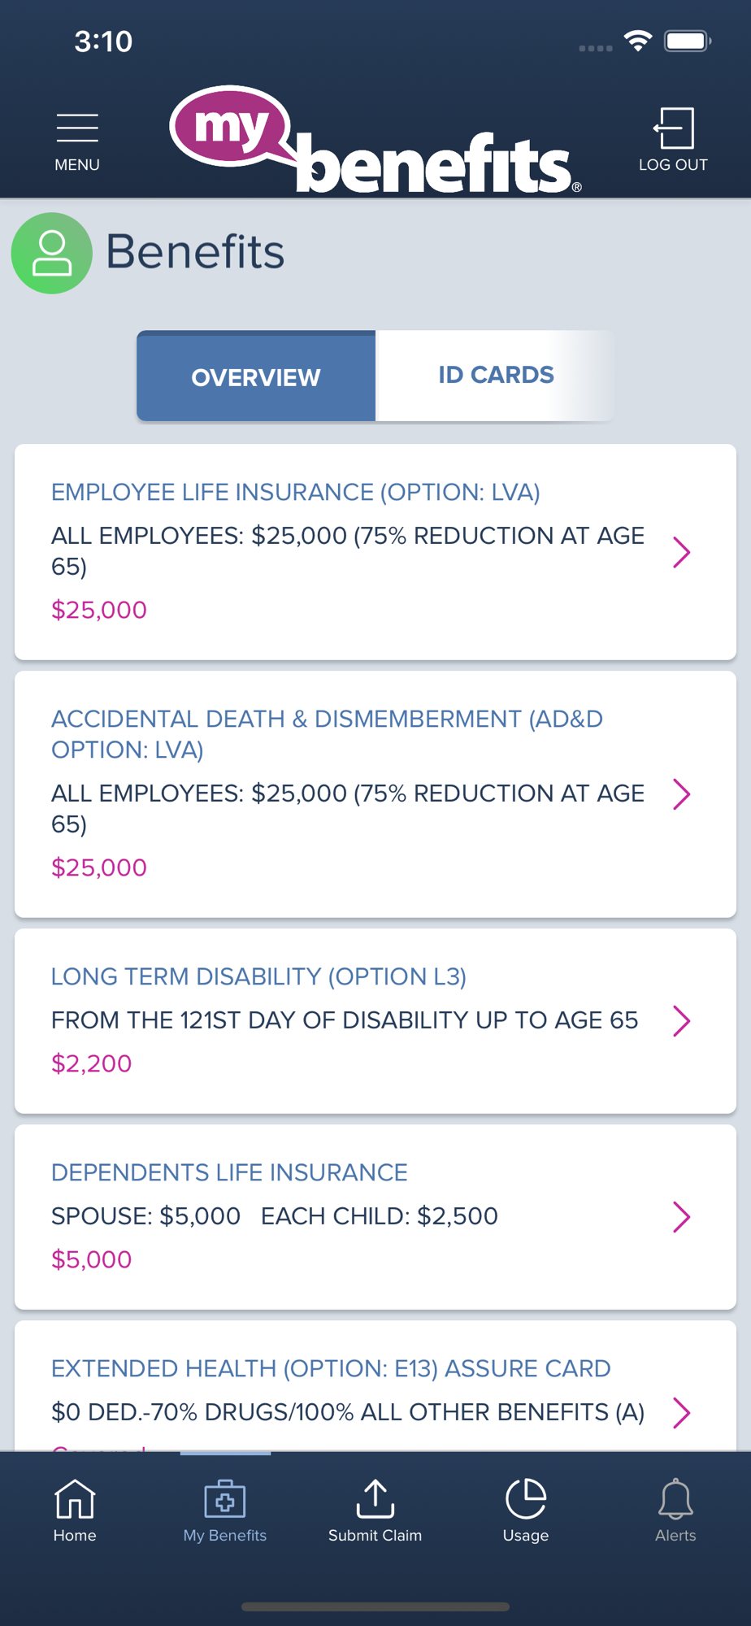Expand Accidental Death & Dismemberment chevron

point(681,793)
